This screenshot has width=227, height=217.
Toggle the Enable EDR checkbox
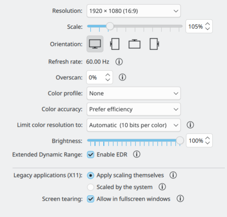(91, 155)
